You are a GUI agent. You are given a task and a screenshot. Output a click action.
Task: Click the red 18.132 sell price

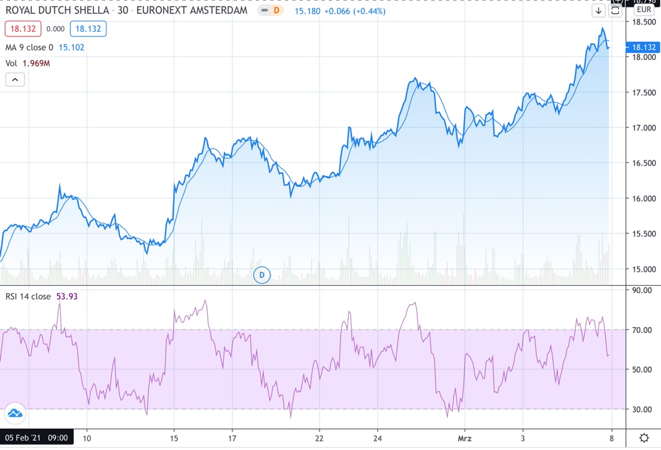(x=23, y=29)
